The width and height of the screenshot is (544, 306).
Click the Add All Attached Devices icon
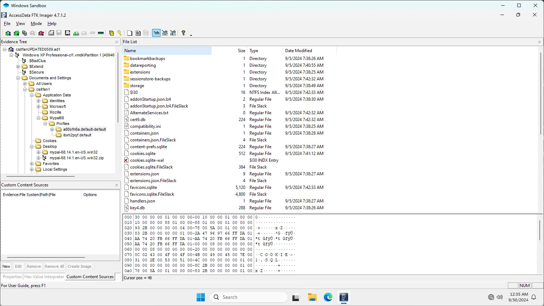[x=16, y=33]
